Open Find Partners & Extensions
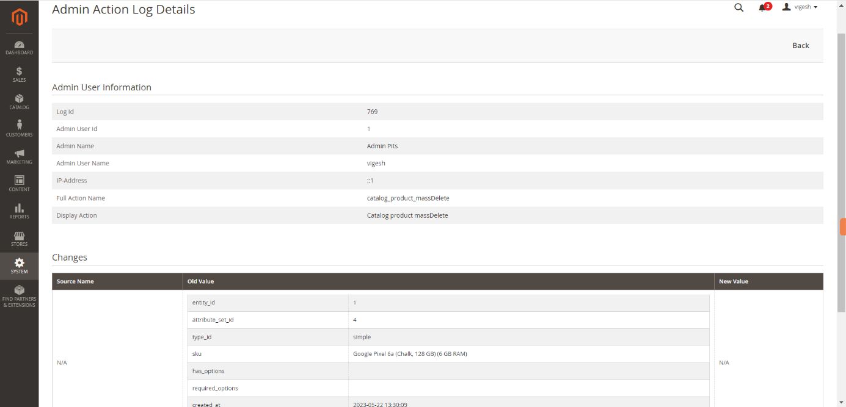The image size is (846, 407). [x=19, y=295]
